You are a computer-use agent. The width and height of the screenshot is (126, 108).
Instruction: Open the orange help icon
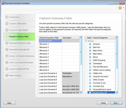coord(120,8)
